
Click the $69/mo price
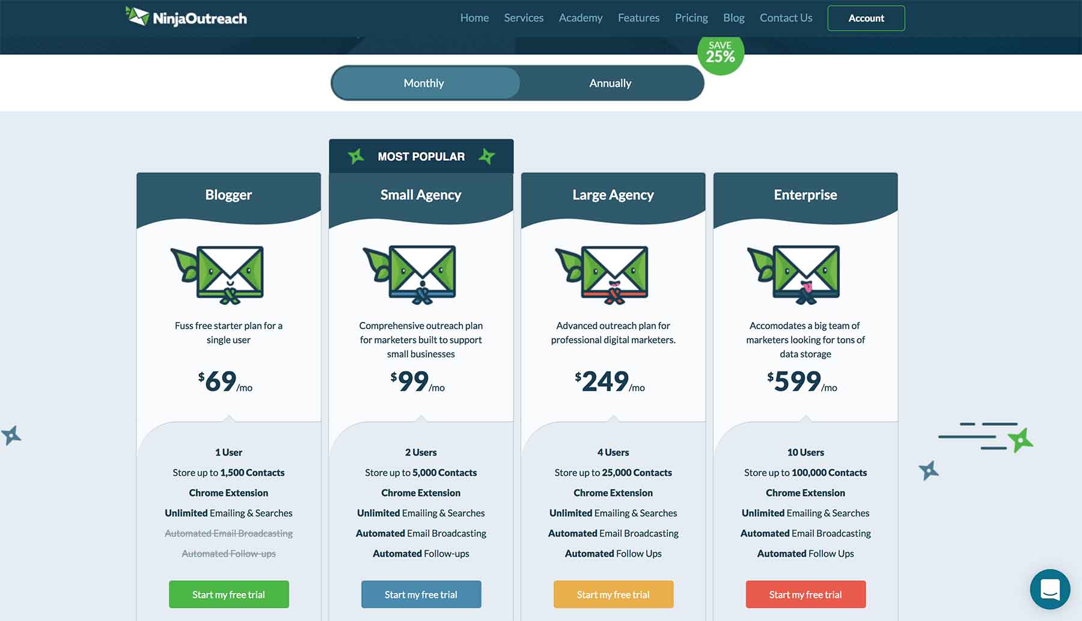(225, 381)
